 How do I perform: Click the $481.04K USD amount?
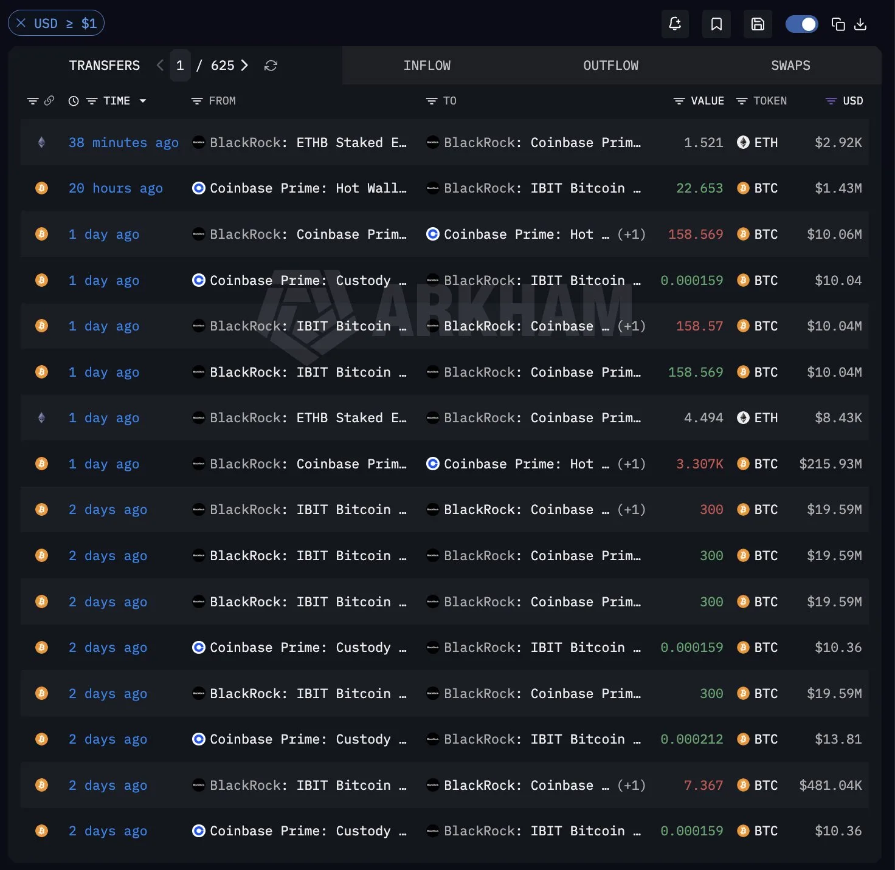point(831,786)
